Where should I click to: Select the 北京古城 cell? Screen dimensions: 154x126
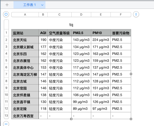pyautogui.click(x=25, y=81)
